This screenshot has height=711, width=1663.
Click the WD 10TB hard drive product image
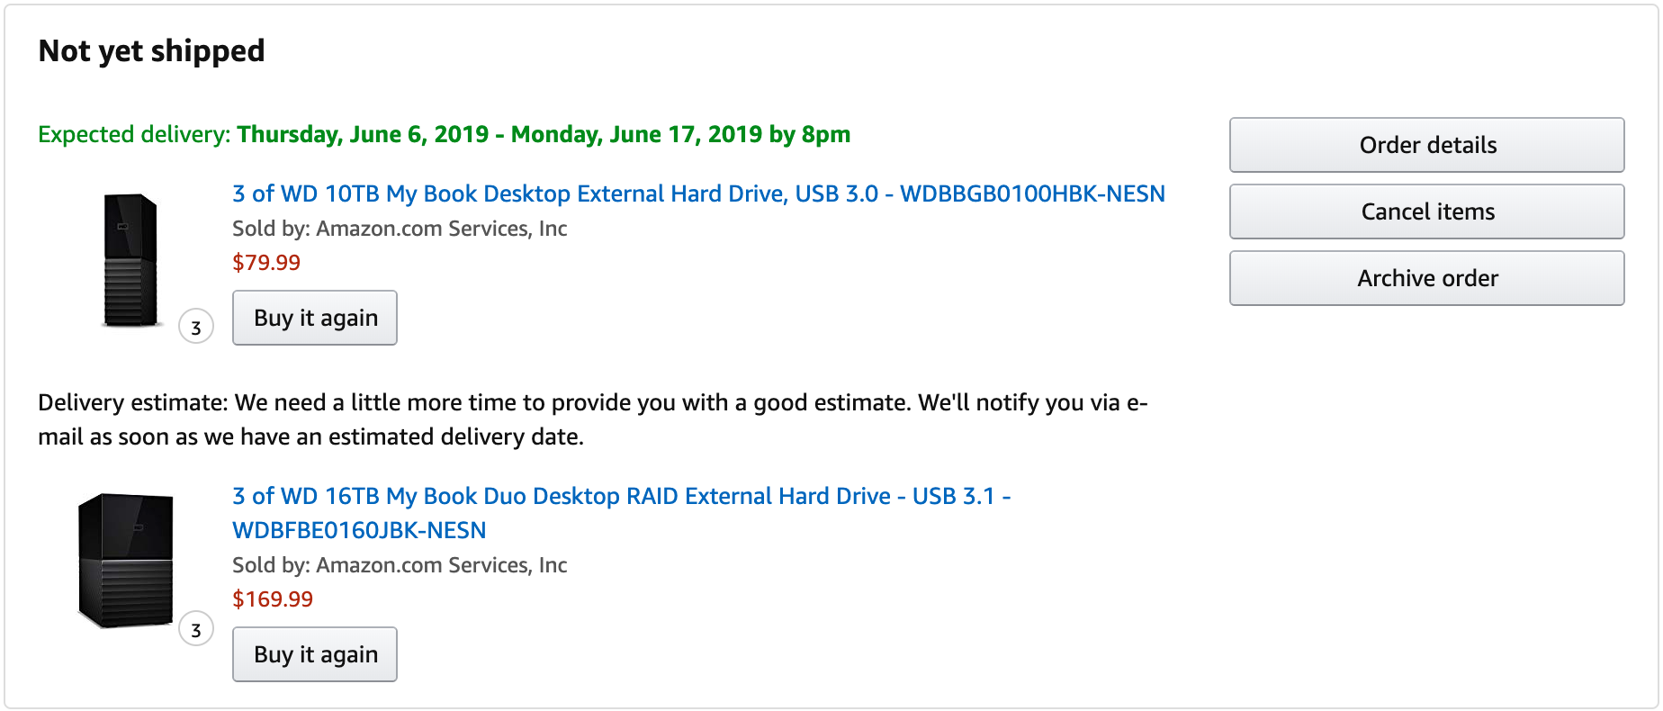(130, 260)
